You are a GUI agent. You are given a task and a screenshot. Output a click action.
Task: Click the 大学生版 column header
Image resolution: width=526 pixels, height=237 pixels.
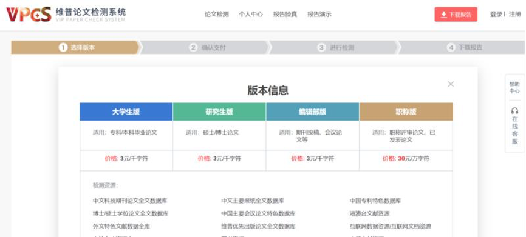126,112
